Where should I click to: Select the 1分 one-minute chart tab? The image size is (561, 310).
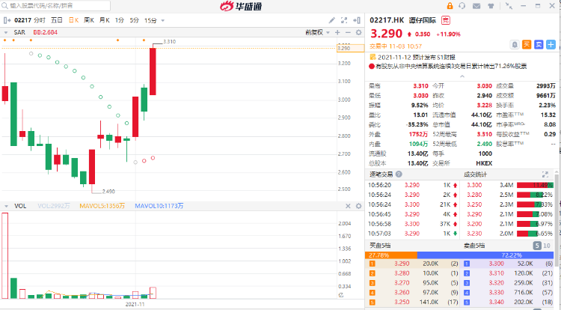[x=120, y=20]
